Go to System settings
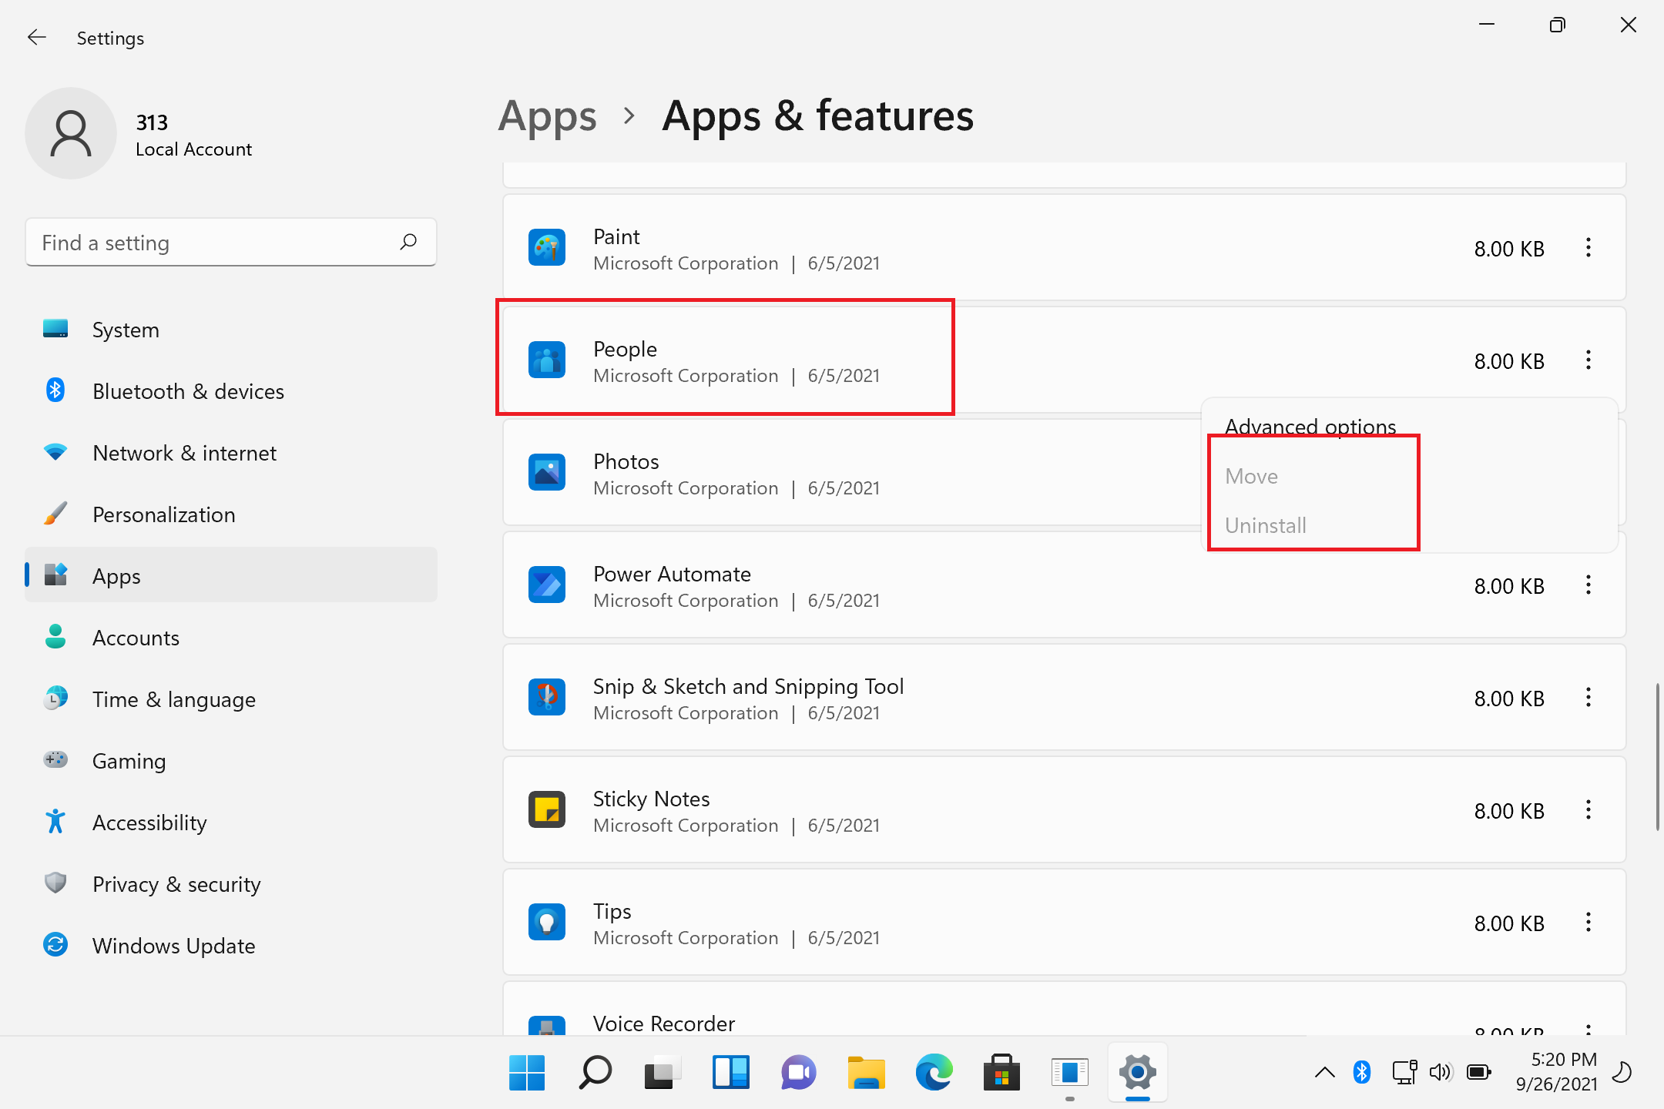Viewport: 1664px width, 1109px height. [x=231, y=330]
